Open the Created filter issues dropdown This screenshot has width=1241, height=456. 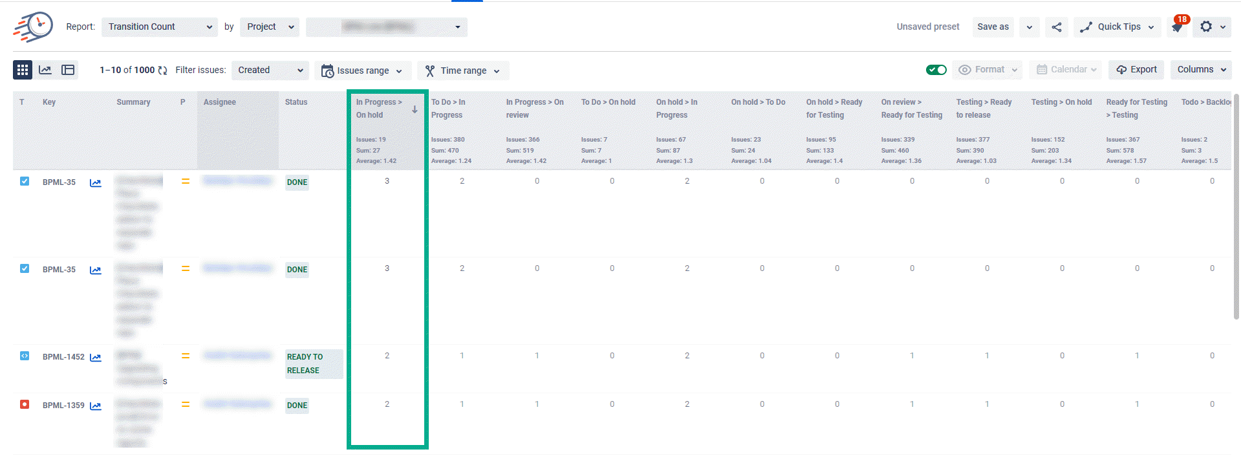point(270,71)
